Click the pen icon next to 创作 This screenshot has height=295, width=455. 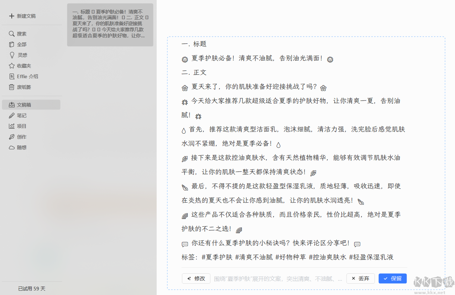tap(11, 136)
